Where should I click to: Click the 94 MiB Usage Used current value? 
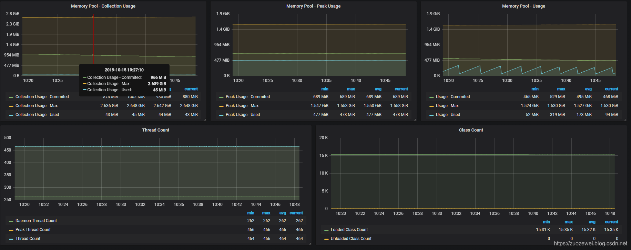click(612, 115)
